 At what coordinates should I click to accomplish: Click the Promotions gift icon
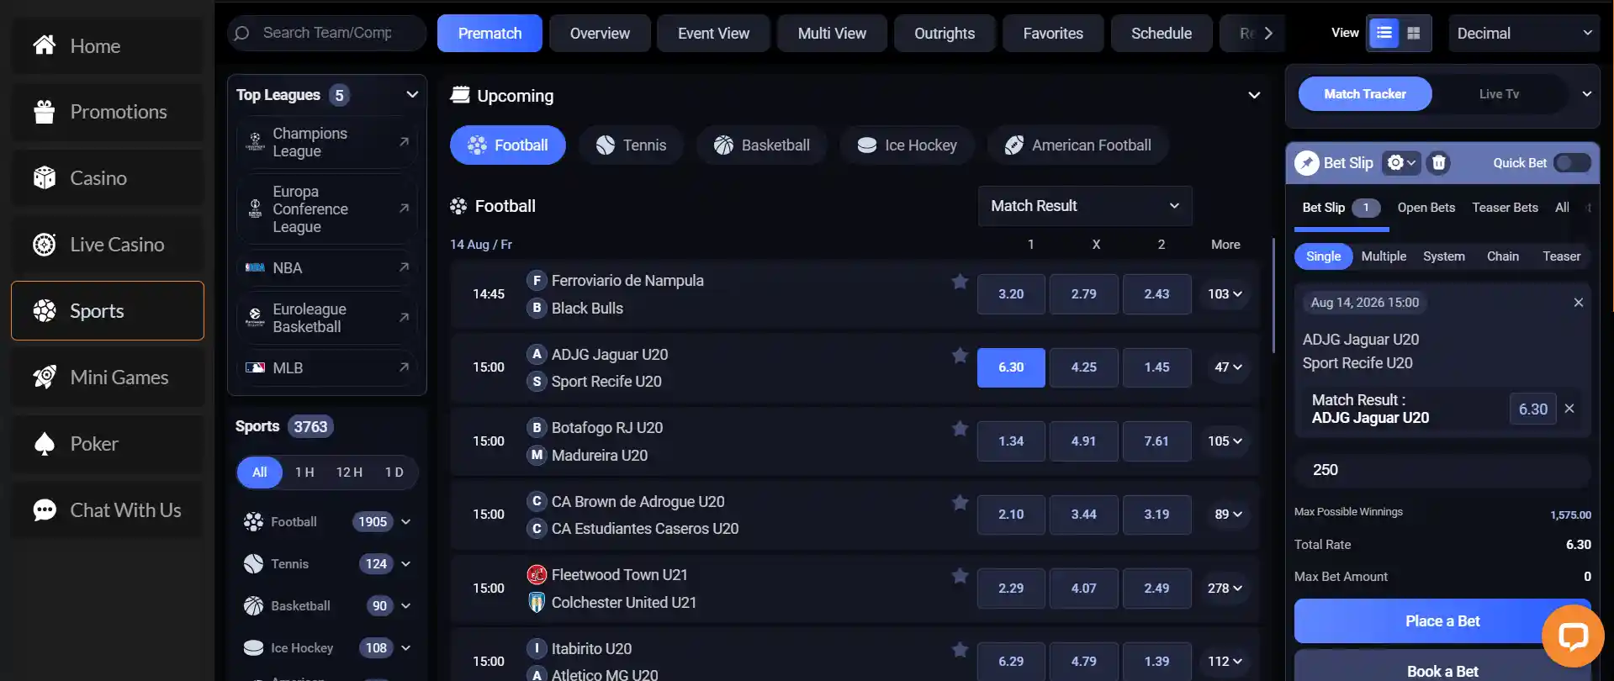pyautogui.click(x=45, y=112)
